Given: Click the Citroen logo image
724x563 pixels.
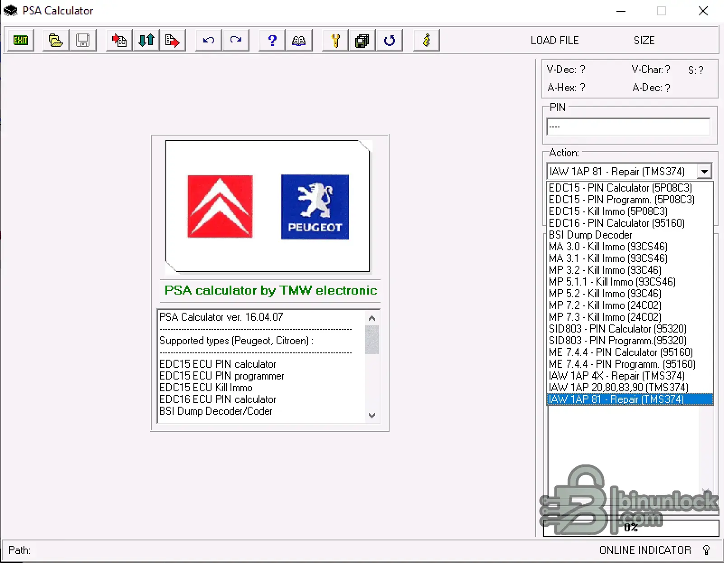Looking at the screenshot, I should (220, 206).
